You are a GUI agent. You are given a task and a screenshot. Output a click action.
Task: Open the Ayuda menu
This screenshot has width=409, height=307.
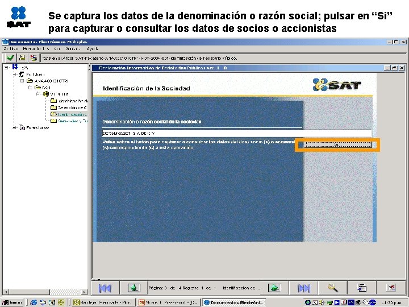click(93, 49)
